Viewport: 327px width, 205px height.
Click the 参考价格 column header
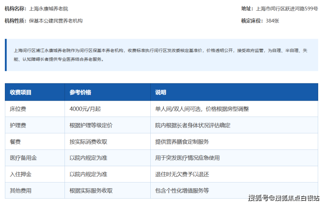coord(80,93)
